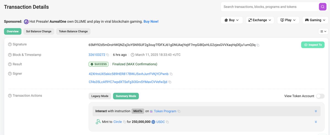Click the purple search magnifier button
Image resolution: width=330 pixels, height=135 pixels.
click(x=323, y=7)
